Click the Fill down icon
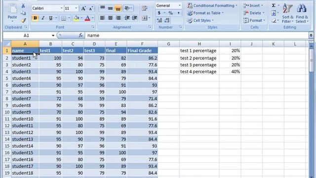The width and height of the screenshot is (316, 178). pos(274,13)
